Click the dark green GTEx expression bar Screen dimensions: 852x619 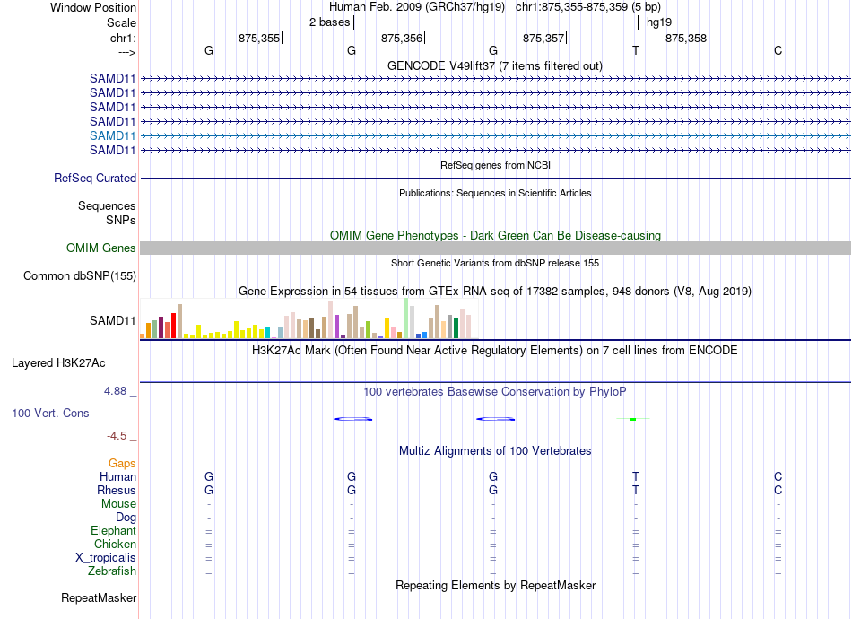(456, 327)
